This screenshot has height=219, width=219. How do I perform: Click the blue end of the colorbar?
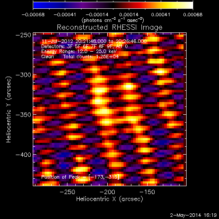(x=36, y=5)
